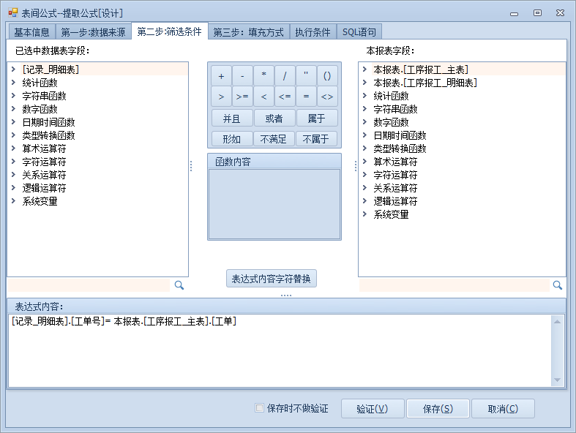Viewport: 576px width, 433px height.
Task: Click the parentheses () operator button
Action: (x=327, y=75)
